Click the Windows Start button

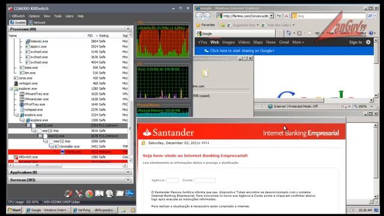click(x=14, y=210)
